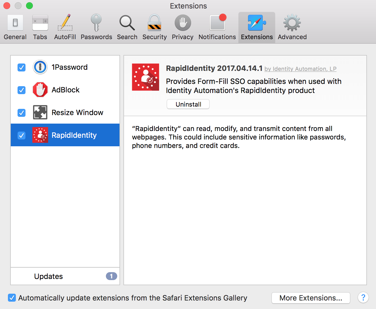The height and width of the screenshot is (309, 376).
Task: Click the RapidIdentity 2017.04.14.1 title
Action: (x=214, y=68)
